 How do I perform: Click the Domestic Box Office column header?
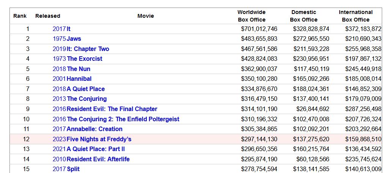[x=304, y=16]
